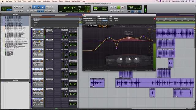Open the File menu
196x110 pixels.
pos(15,1)
